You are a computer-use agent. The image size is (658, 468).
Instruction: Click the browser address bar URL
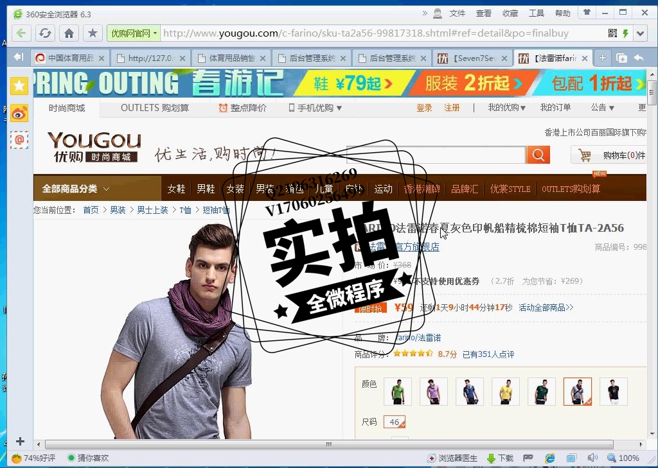[366, 33]
